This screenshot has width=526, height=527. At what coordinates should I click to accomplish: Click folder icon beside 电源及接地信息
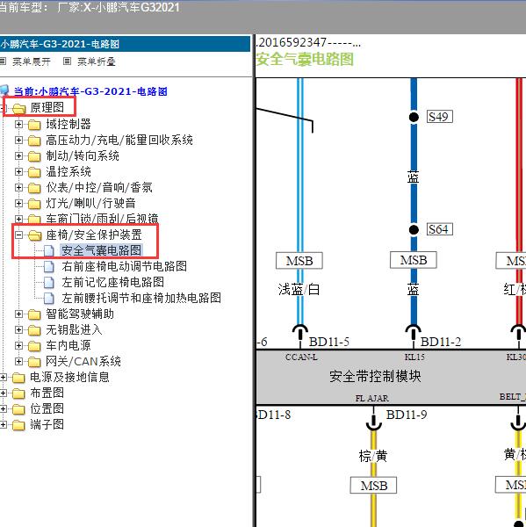[18, 378]
